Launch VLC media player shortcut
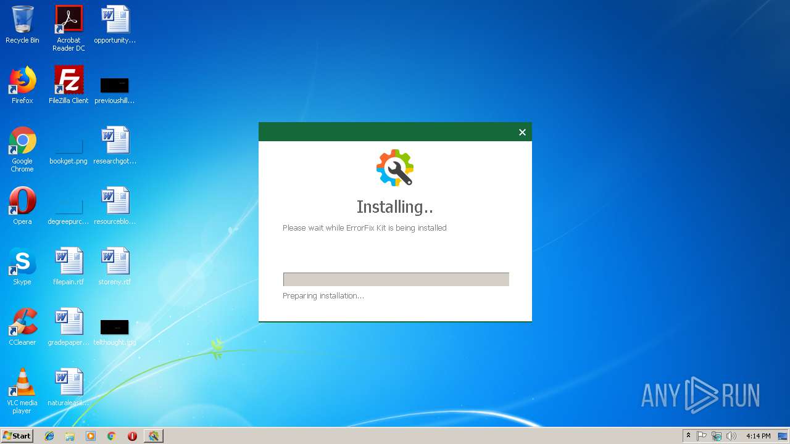790x444 pixels. click(22, 391)
